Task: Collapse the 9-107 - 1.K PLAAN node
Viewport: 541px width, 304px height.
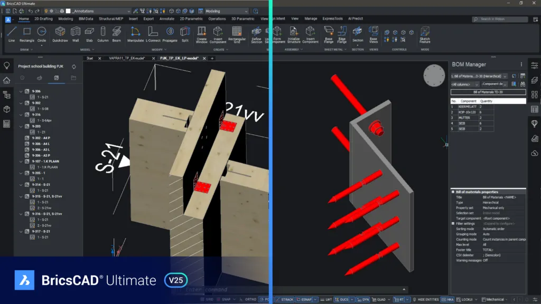Action: 21,161
